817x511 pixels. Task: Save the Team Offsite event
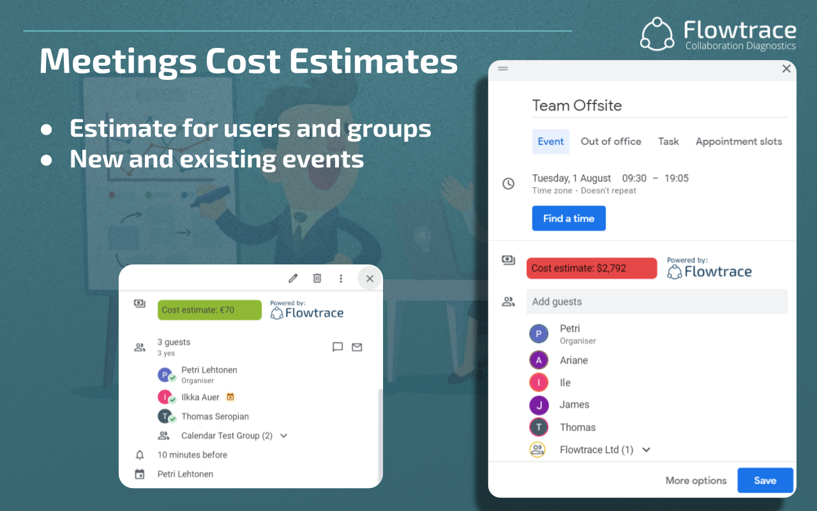coord(765,480)
